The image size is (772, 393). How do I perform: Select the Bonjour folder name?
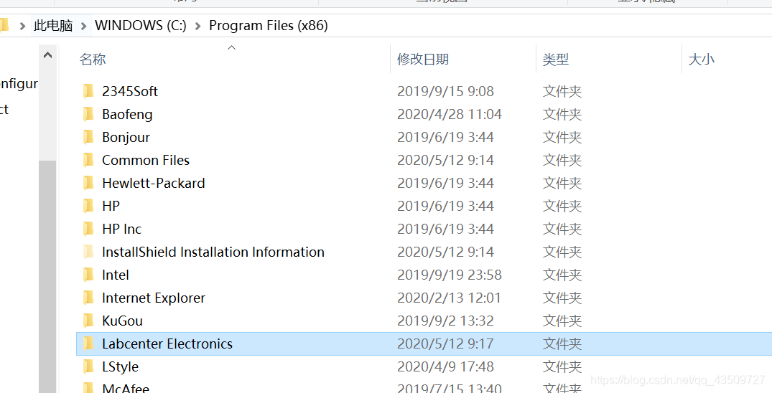coord(126,137)
